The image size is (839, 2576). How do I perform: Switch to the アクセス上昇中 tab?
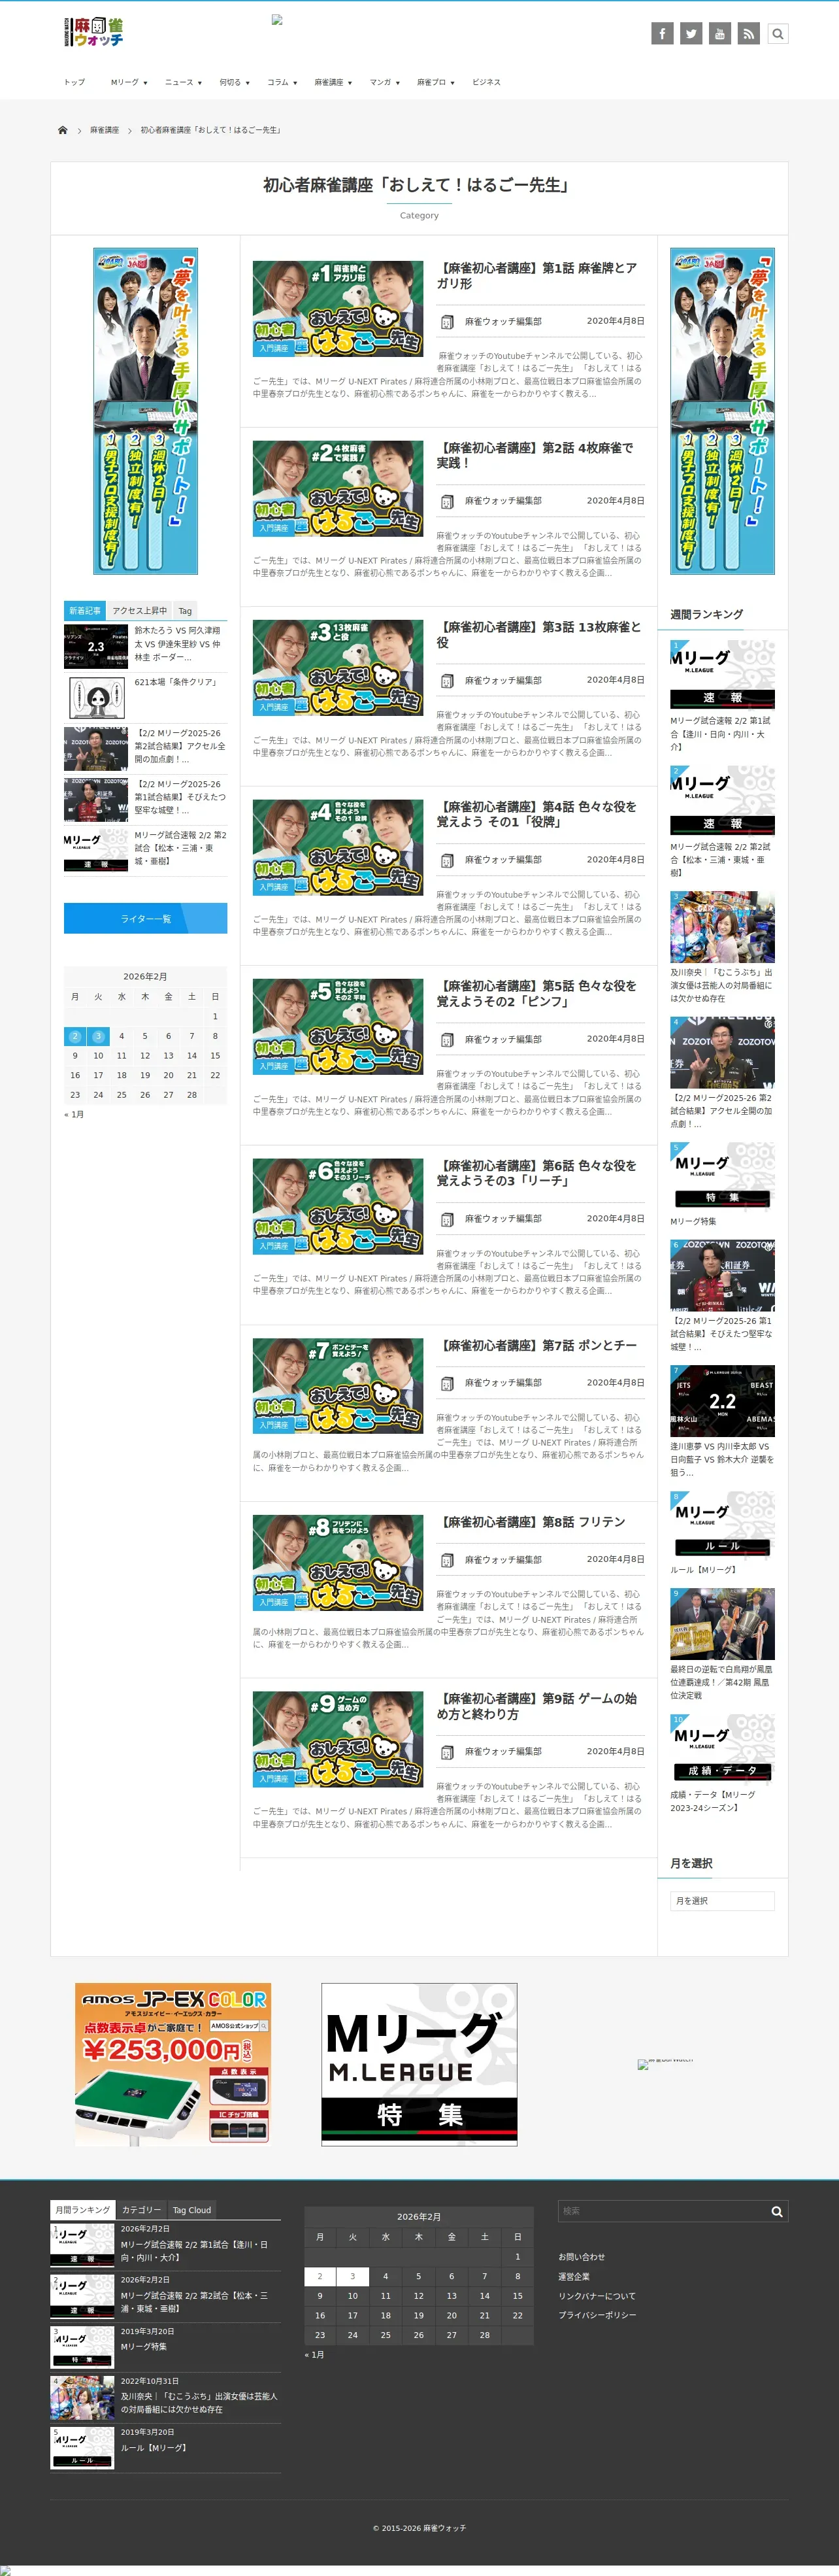pos(140,610)
